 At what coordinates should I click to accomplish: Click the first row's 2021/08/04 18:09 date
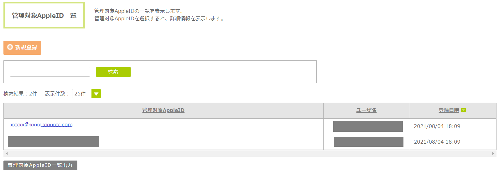(x=437, y=126)
